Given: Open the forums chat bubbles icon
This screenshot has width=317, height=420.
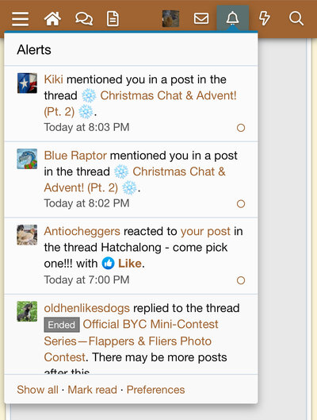Looking at the screenshot, I should tap(84, 19).
